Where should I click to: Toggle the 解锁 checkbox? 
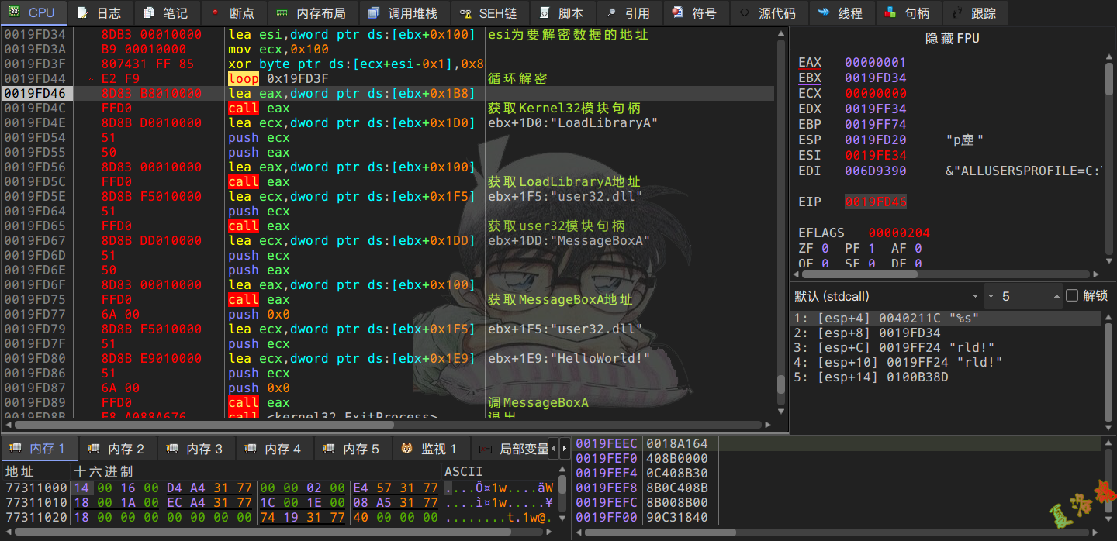(1072, 296)
